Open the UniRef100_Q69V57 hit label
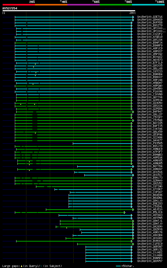 (150, 261)
